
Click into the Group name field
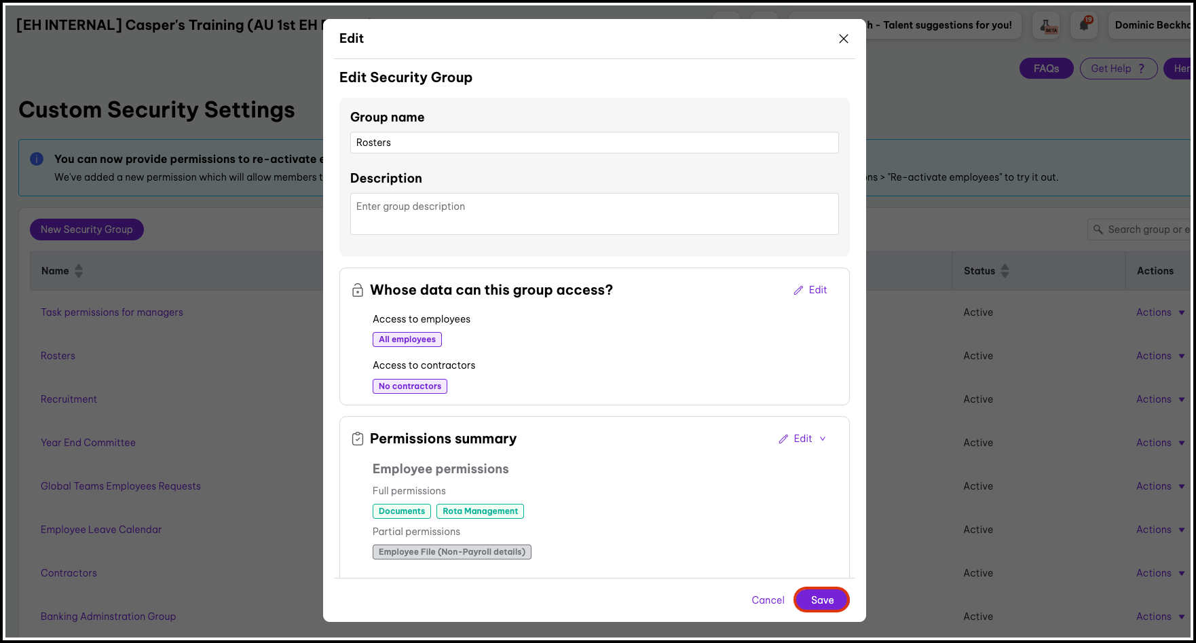coord(594,143)
